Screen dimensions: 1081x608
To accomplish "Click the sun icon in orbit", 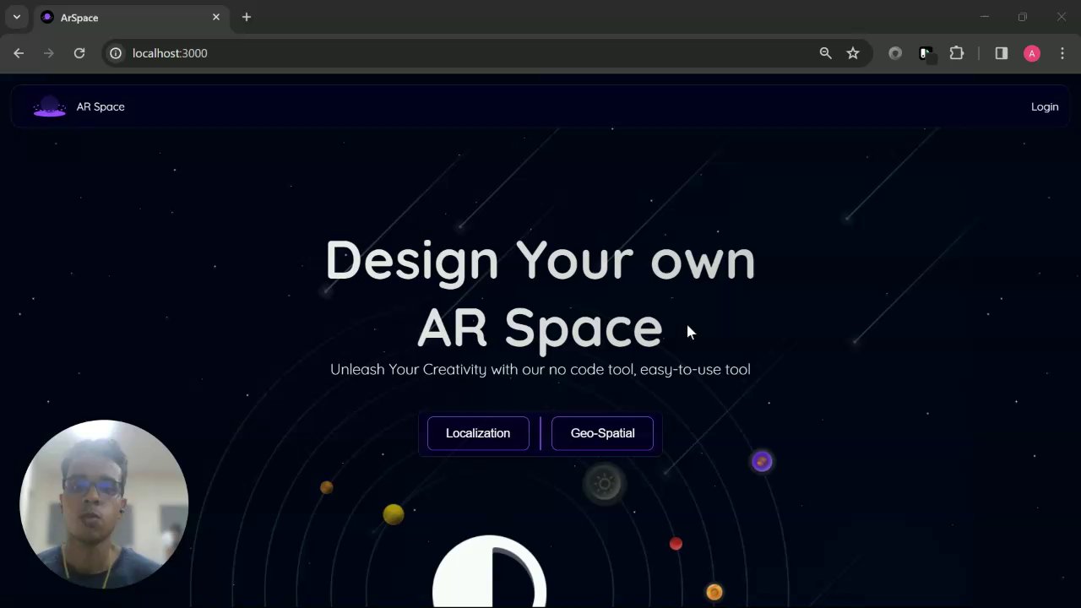I will [604, 484].
